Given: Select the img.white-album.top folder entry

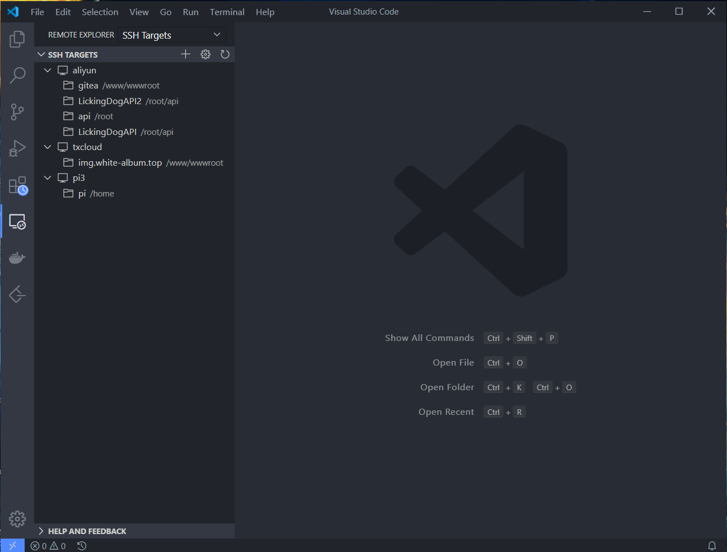Looking at the screenshot, I should point(120,163).
